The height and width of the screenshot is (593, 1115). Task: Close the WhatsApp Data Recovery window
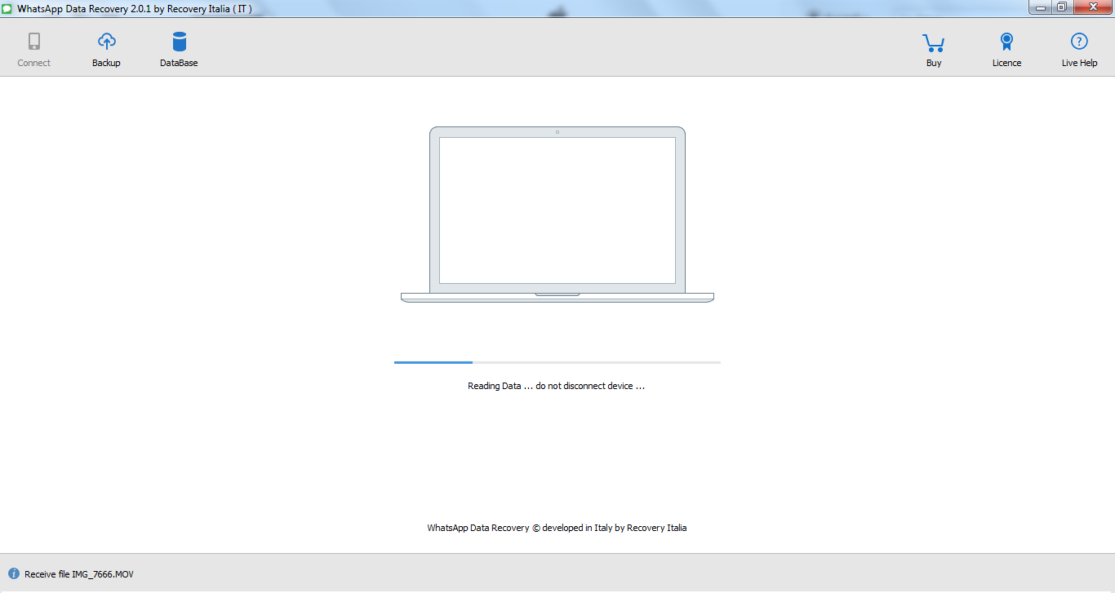tap(1092, 7)
